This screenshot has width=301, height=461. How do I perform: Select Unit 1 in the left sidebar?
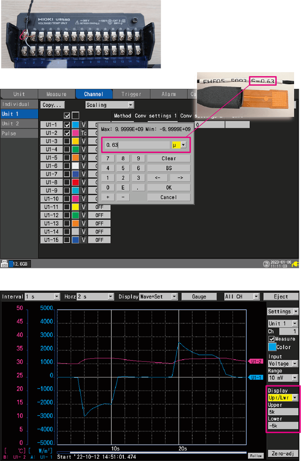(19, 114)
